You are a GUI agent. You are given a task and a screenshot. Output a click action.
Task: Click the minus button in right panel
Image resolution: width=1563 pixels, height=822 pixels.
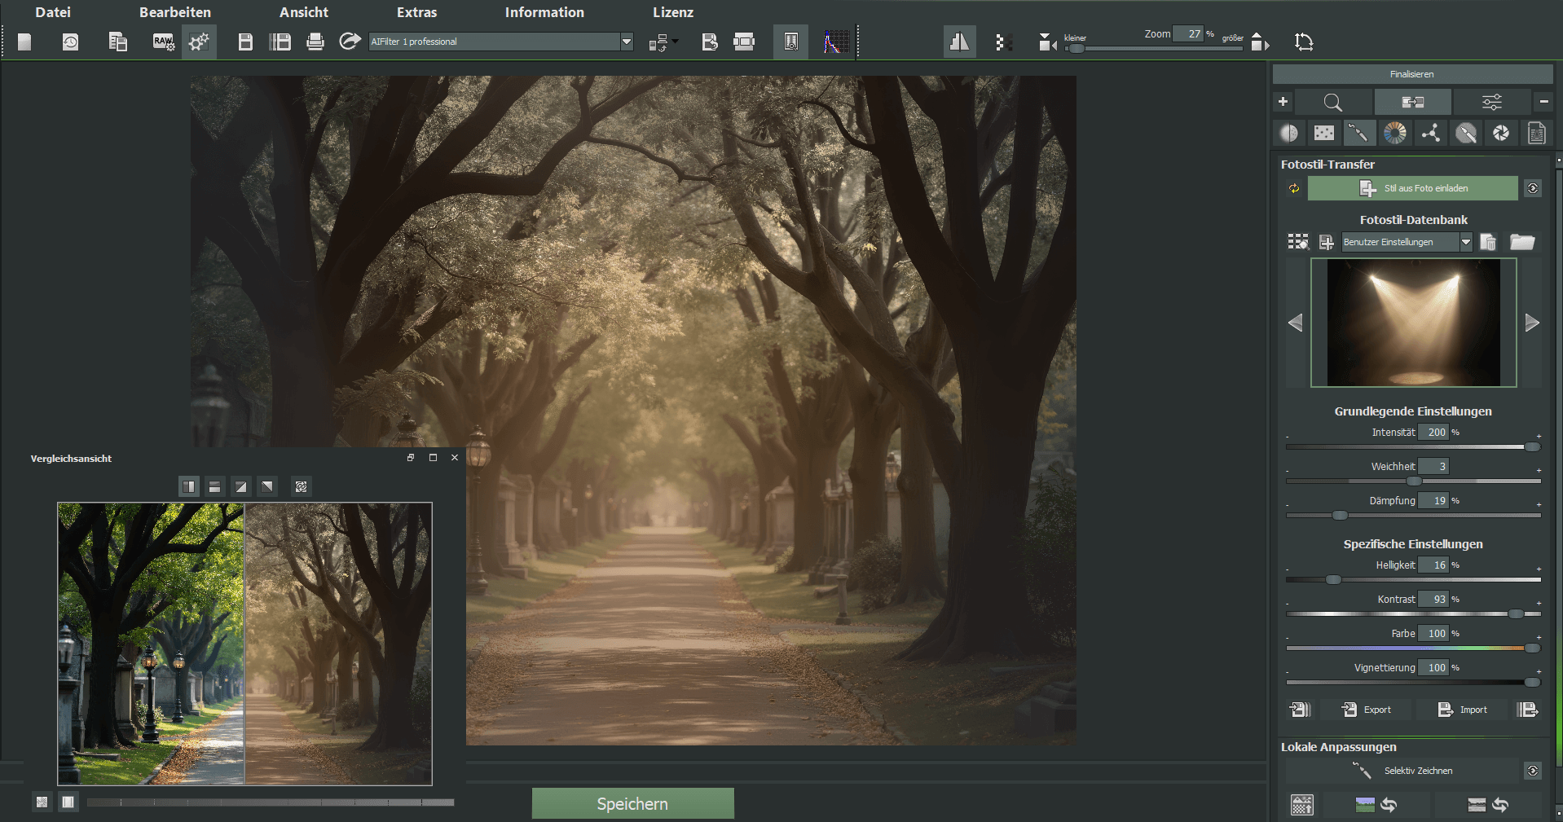pyautogui.click(x=1543, y=102)
